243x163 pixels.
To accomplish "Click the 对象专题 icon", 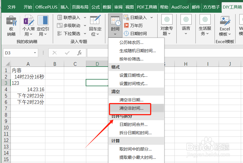I will [x=167, y=19].
